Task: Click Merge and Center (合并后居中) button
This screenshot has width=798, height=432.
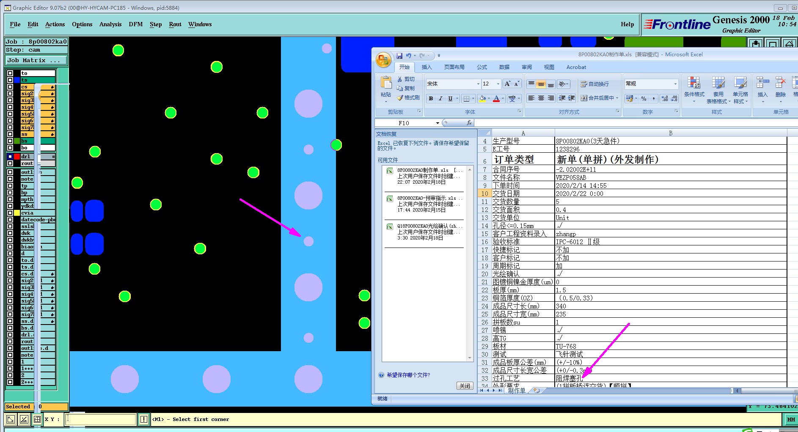Action: (x=599, y=98)
